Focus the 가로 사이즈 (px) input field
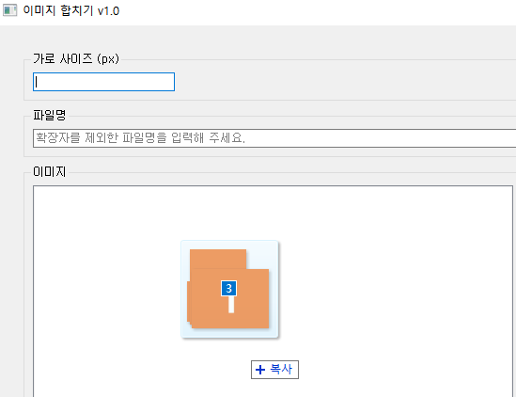Viewport: 516px width, 397px height. tap(103, 82)
